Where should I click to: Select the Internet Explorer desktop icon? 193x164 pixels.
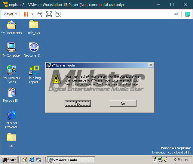(11, 119)
